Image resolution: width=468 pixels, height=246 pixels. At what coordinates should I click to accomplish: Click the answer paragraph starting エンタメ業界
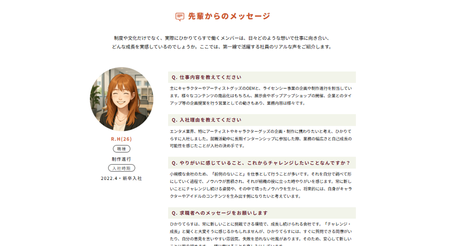(261, 139)
